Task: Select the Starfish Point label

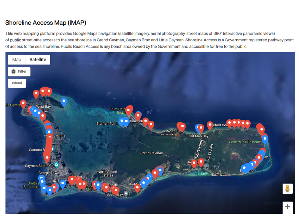Action: pyautogui.click(x=107, y=124)
